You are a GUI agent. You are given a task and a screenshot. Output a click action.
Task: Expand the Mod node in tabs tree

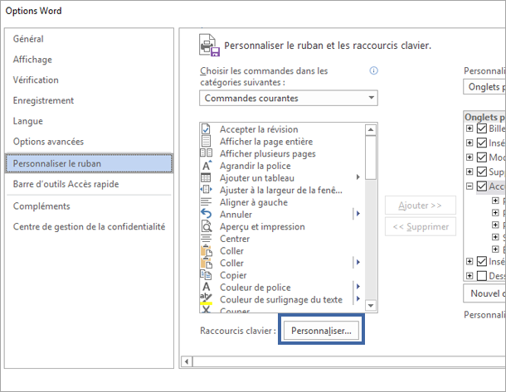(470, 157)
